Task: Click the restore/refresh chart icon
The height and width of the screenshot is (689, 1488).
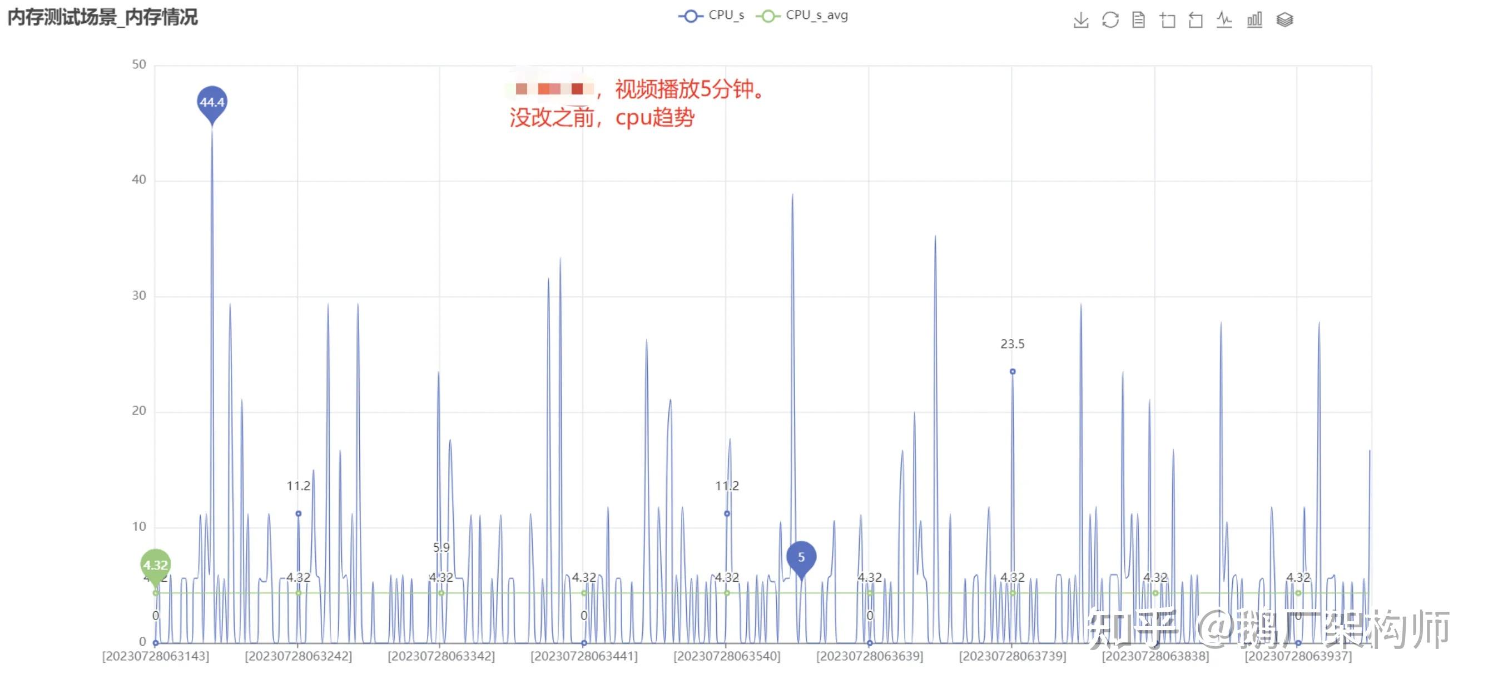Action: [x=1110, y=19]
